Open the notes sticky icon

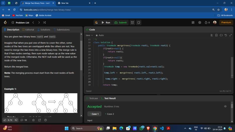coord(139,23)
